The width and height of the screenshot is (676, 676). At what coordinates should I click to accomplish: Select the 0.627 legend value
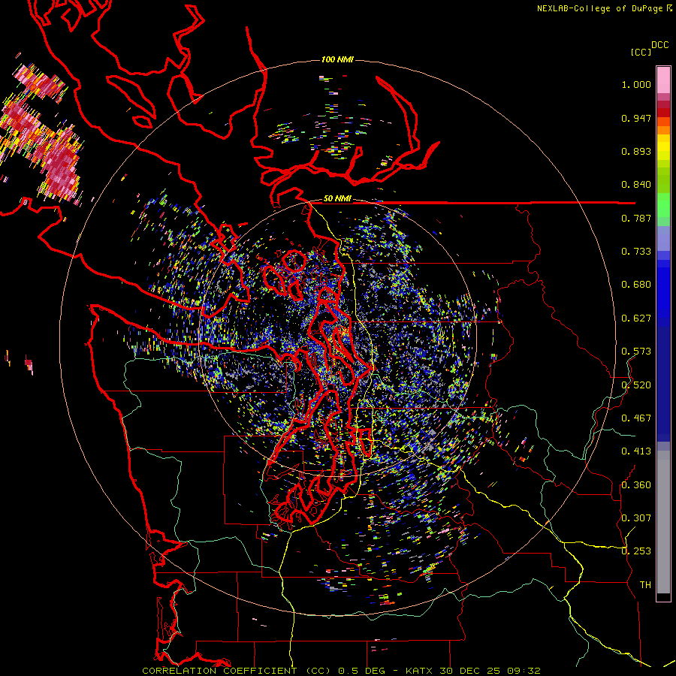636,318
